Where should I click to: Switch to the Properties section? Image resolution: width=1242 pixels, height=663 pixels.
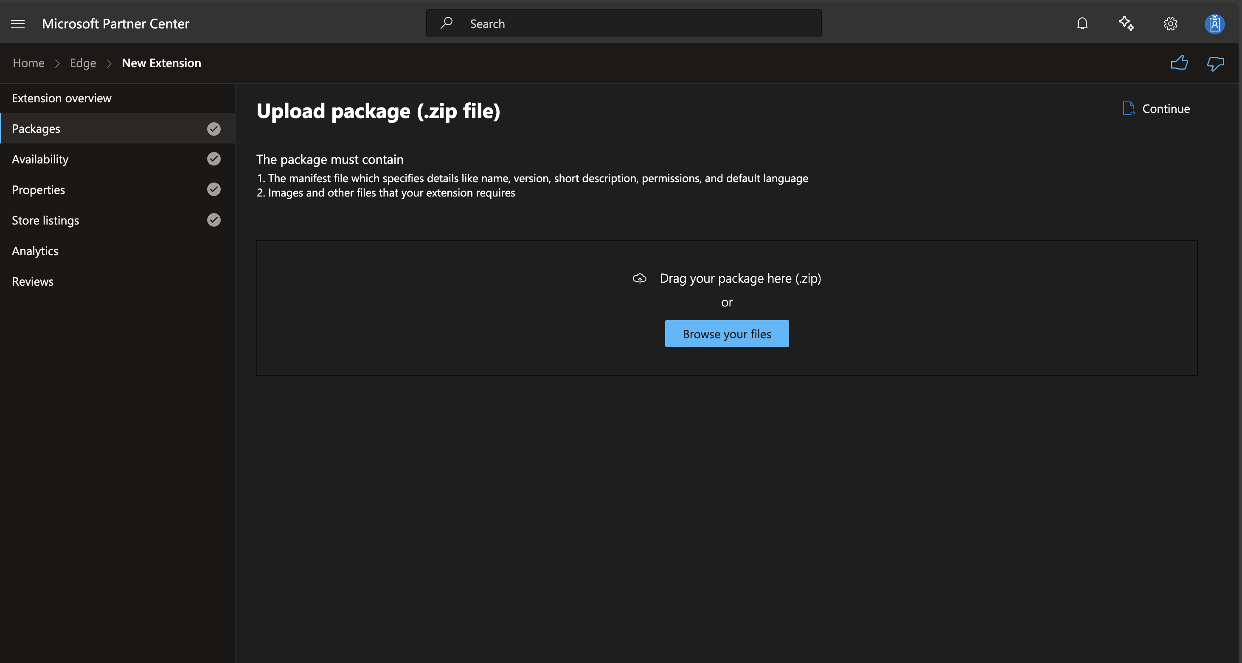click(x=38, y=189)
